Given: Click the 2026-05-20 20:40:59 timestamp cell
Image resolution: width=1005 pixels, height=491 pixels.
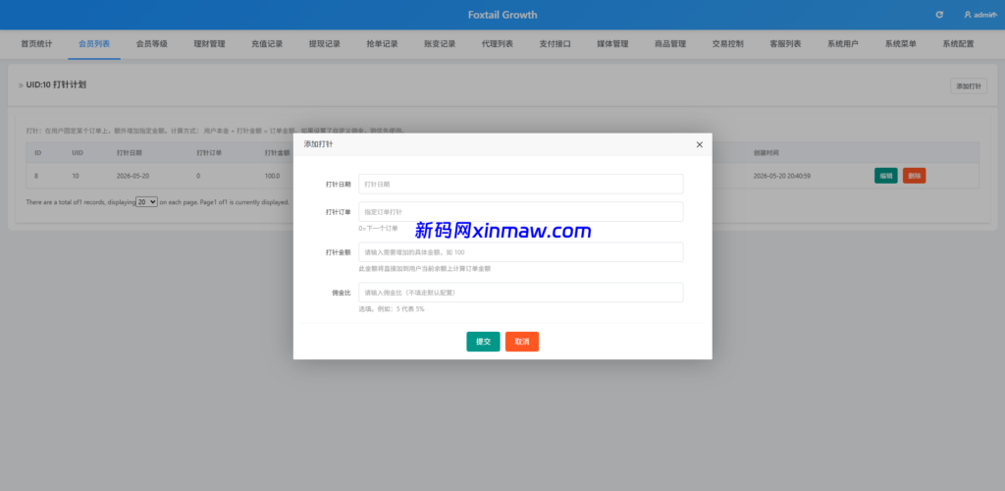Looking at the screenshot, I should click(781, 176).
